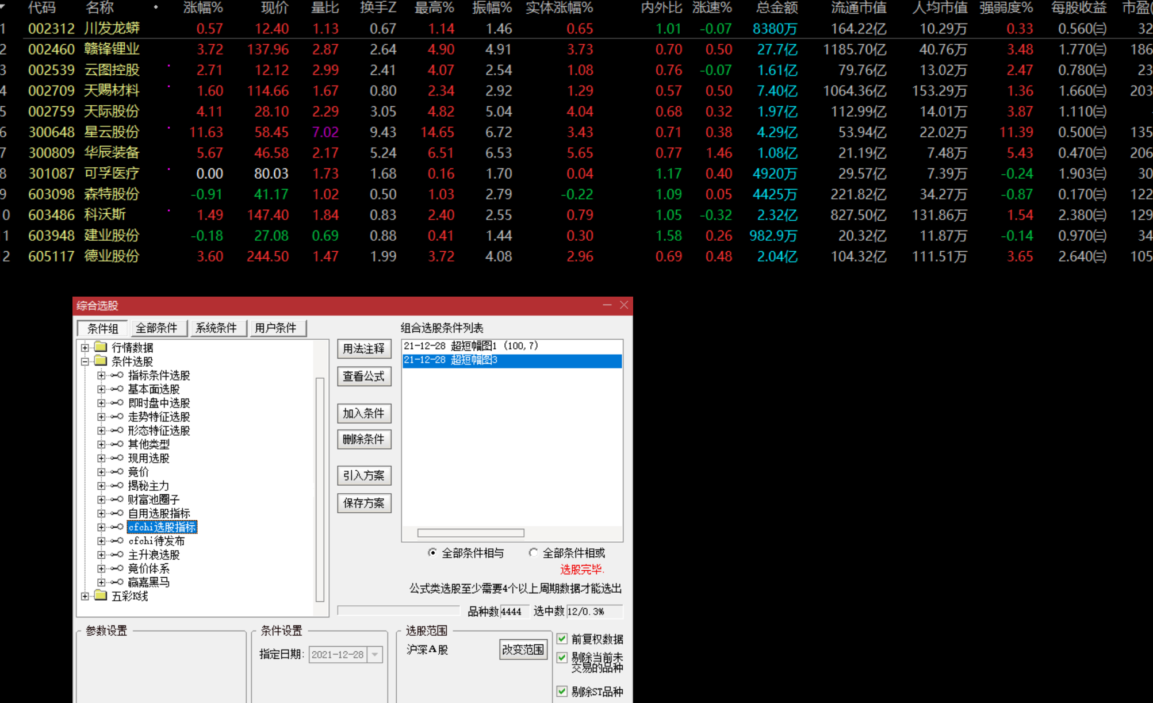The width and height of the screenshot is (1153, 703).
Task: Click the 五彩K线 folder icon
Action: coord(101,596)
